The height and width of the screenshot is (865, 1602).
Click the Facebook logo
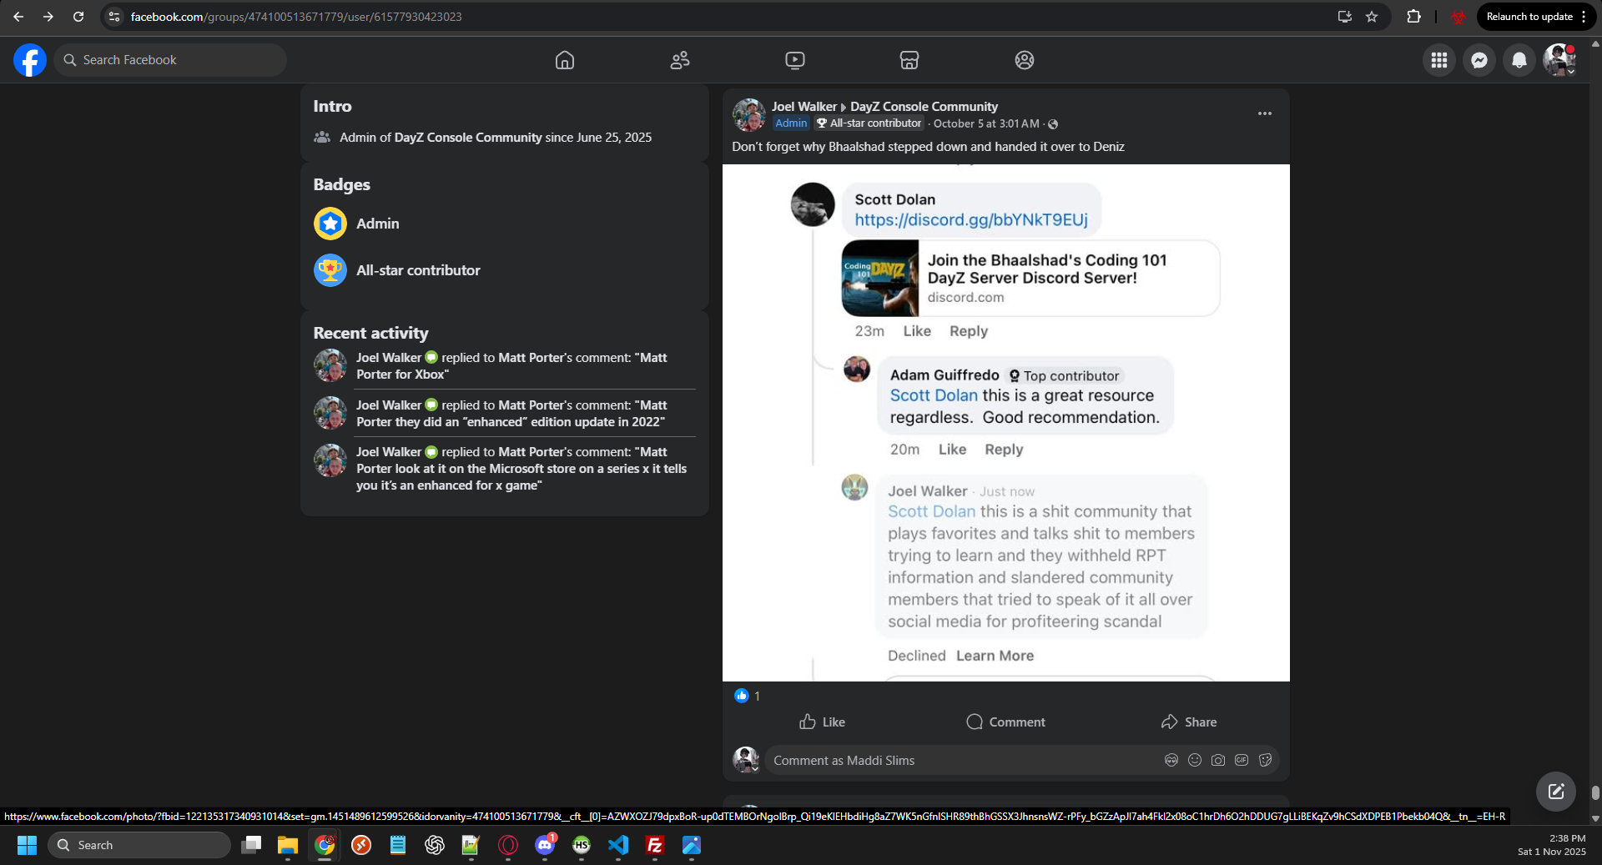click(x=30, y=60)
